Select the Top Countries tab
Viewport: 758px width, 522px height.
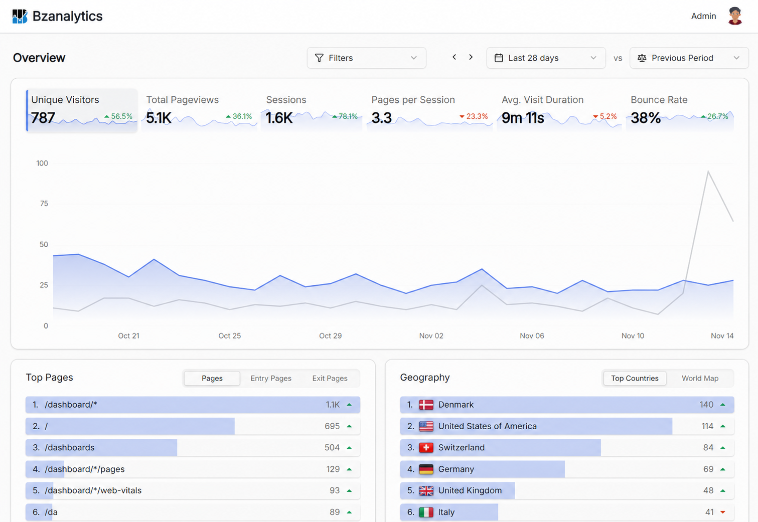pyautogui.click(x=635, y=379)
